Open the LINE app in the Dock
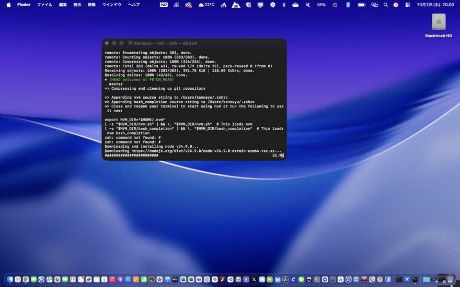The image size is (460, 287). (301, 280)
